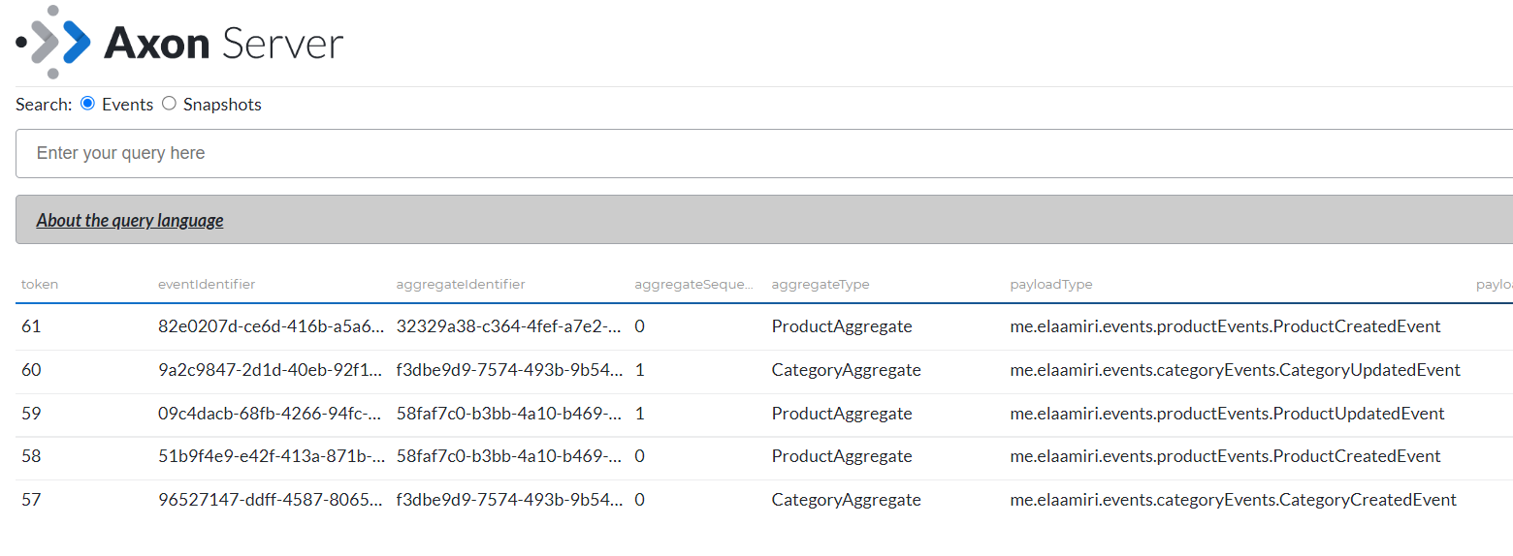Image resolution: width=1513 pixels, height=556 pixels.
Task: Click aggregate identifier 58faf7c0 in token 59 row
Action: click(x=509, y=414)
